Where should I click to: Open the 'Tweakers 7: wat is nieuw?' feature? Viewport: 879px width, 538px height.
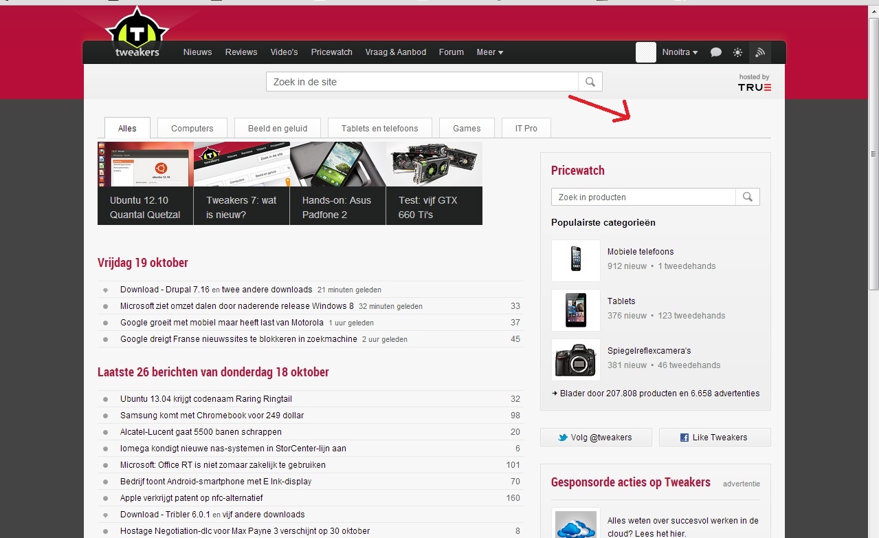click(242, 183)
